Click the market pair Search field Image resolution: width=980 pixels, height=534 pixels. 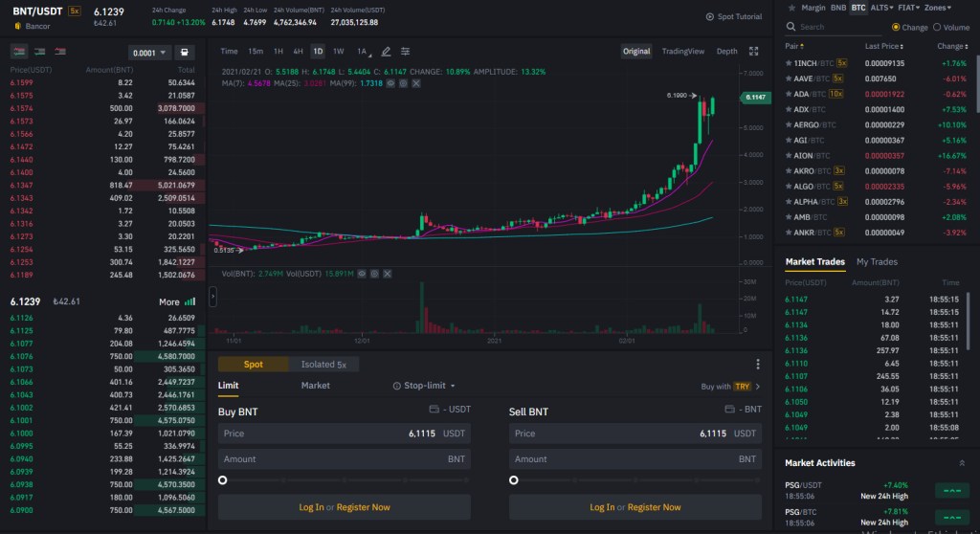point(835,27)
